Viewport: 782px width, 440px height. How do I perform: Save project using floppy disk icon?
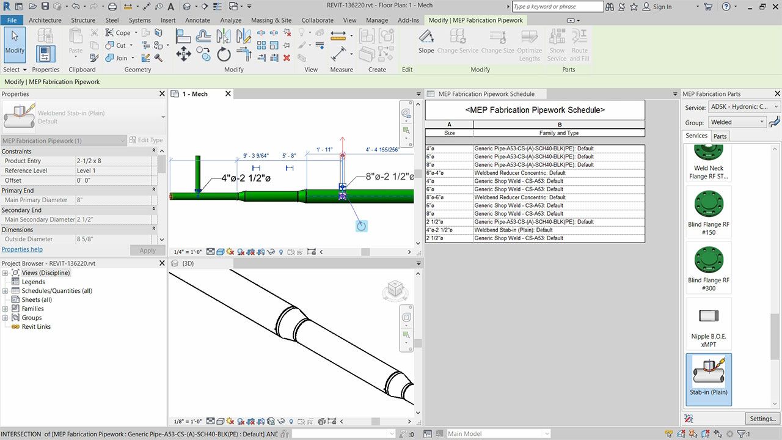pos(45,7)
